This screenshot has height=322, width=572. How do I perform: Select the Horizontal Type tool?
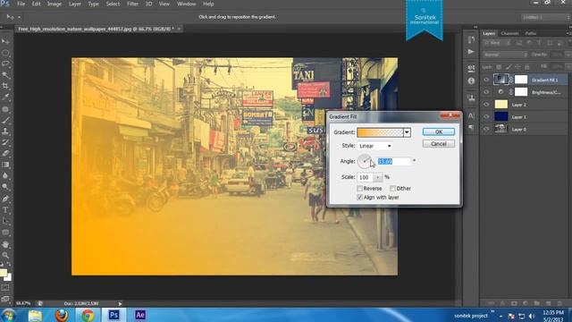[5, 210]
